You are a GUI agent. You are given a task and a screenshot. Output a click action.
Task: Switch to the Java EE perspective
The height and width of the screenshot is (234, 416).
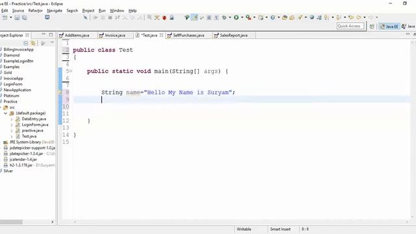point(389,26)
